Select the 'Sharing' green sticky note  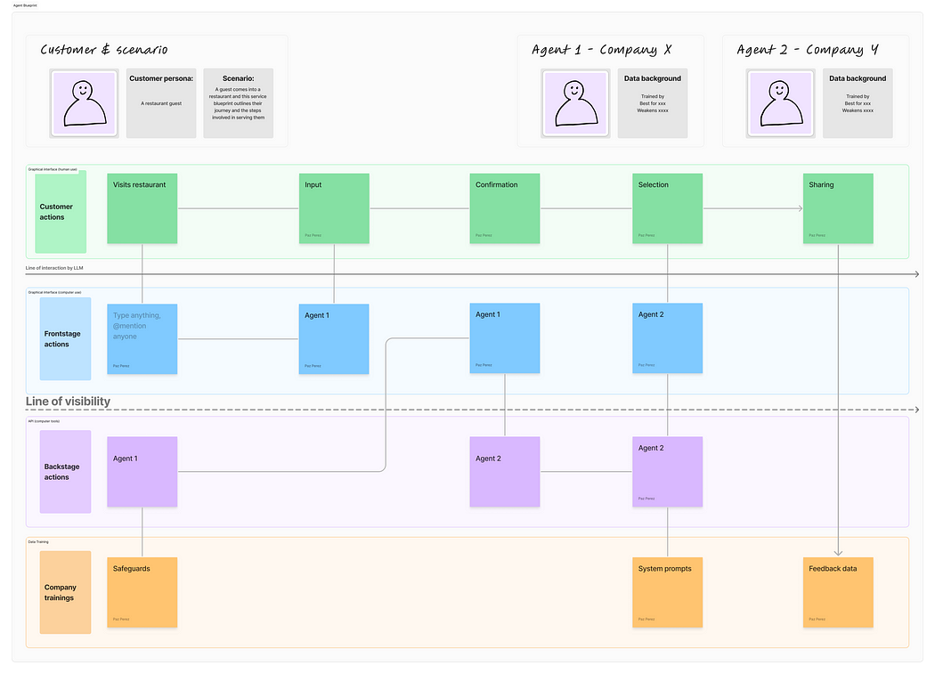pyautogui.click(x=838, y=208)
